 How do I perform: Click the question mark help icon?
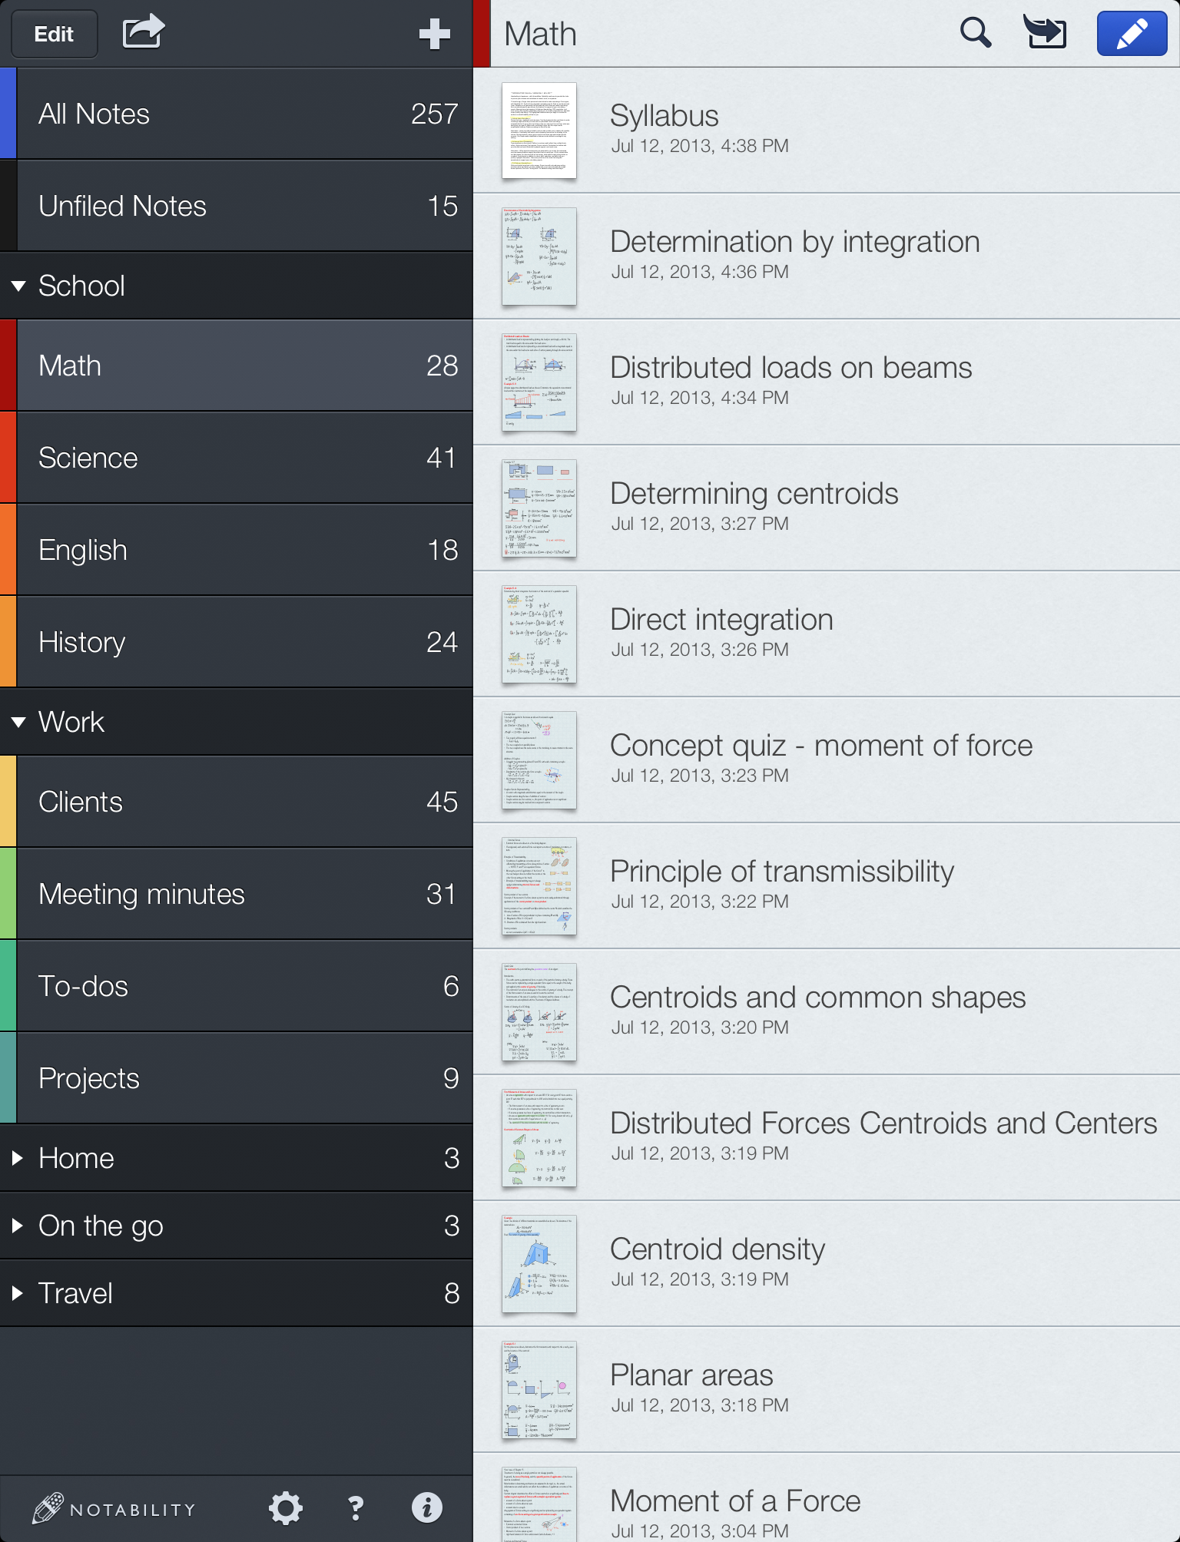(x=356, y=1508)
